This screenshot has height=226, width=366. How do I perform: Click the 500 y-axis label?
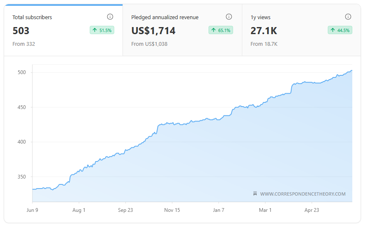[22, 72]
